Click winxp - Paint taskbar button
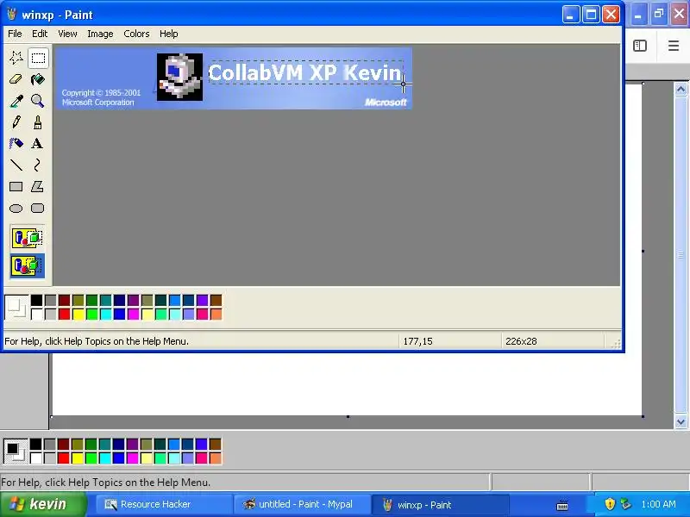 pos(440,504)
